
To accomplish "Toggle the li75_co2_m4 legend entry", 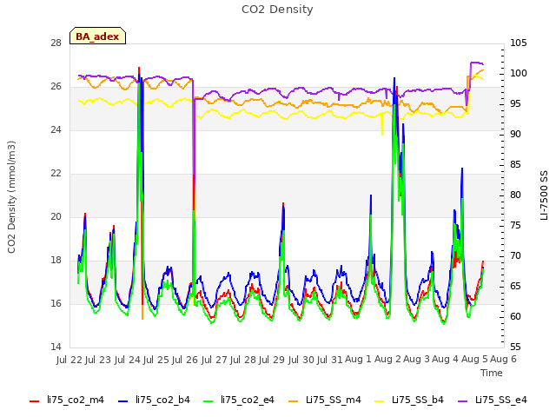I will (67, 400).
